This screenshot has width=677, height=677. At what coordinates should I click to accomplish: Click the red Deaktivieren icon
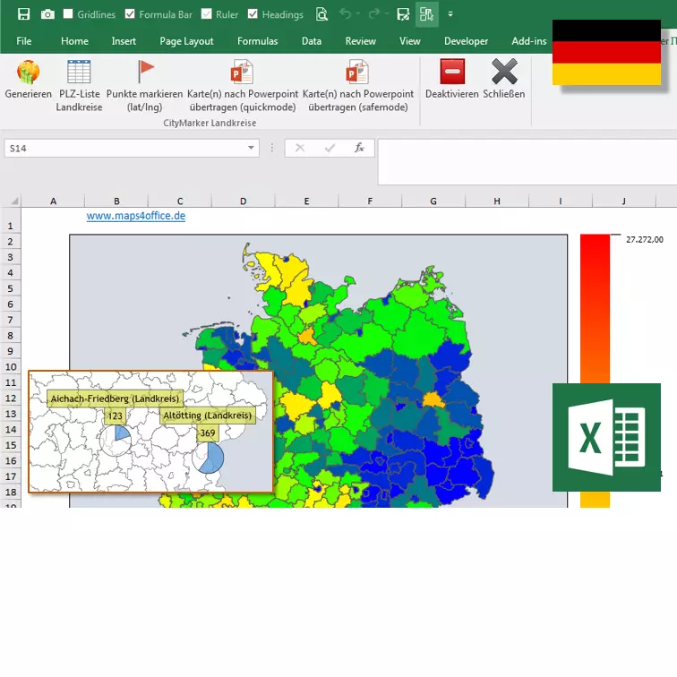pos(452,72)
